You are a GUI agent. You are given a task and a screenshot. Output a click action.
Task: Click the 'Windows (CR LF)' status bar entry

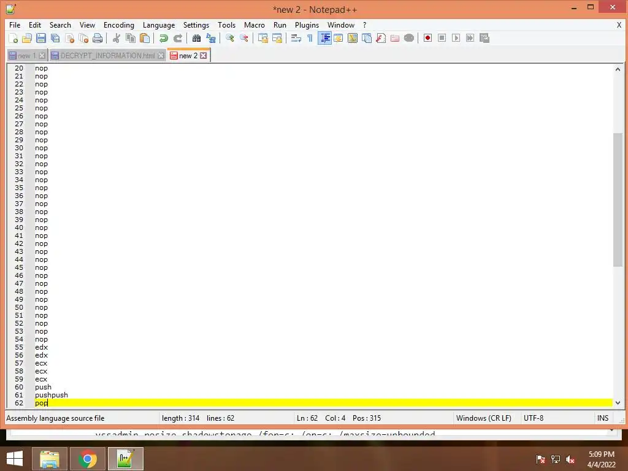[x=483, y=418]
